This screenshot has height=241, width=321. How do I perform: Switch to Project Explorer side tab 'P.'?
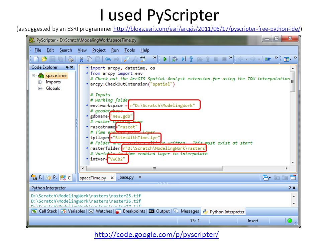coord(51,177)
